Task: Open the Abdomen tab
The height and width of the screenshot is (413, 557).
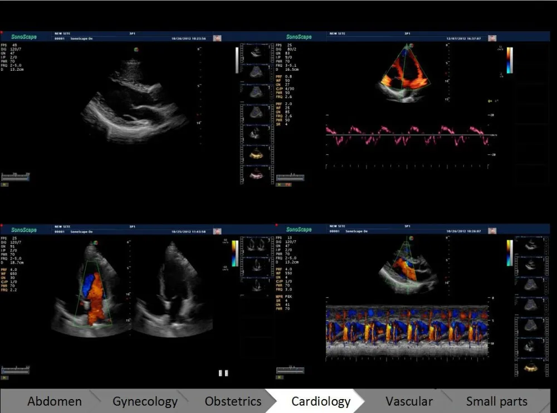Action: (x=55, y=401)
